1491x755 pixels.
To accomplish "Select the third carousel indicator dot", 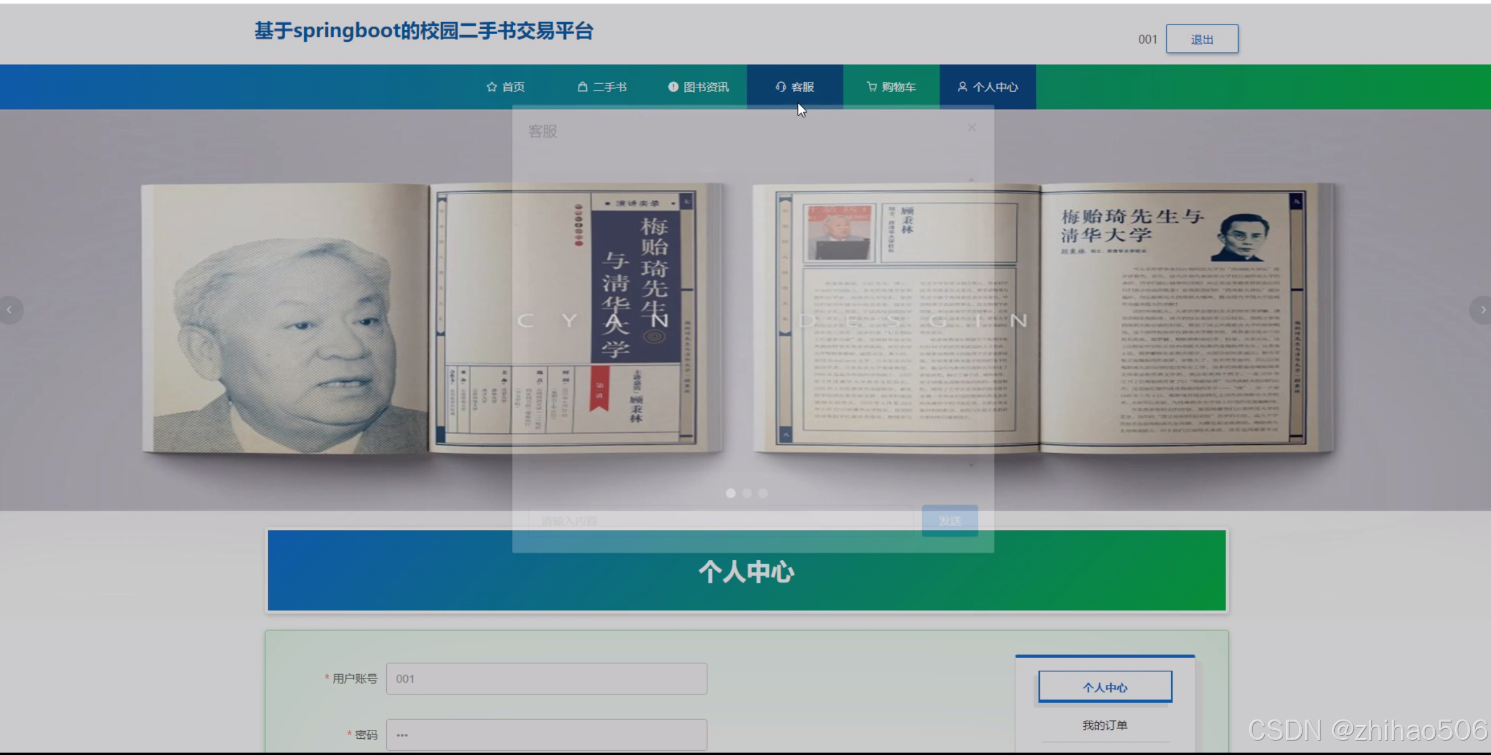I will [x=763, y=493].
